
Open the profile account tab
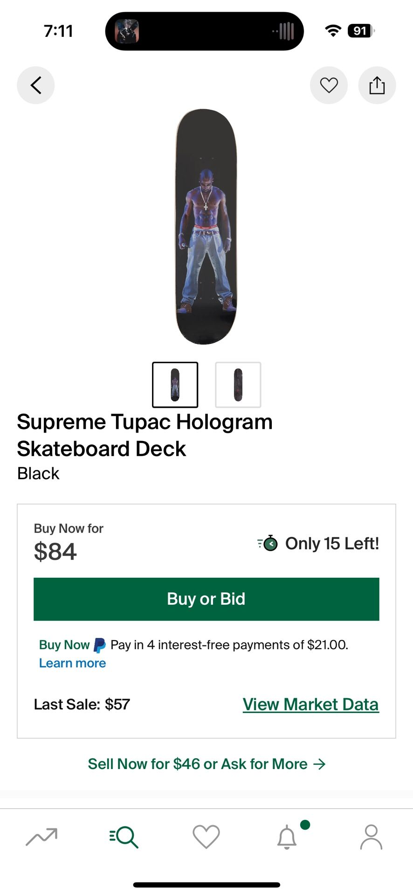(x=371, y=836)
